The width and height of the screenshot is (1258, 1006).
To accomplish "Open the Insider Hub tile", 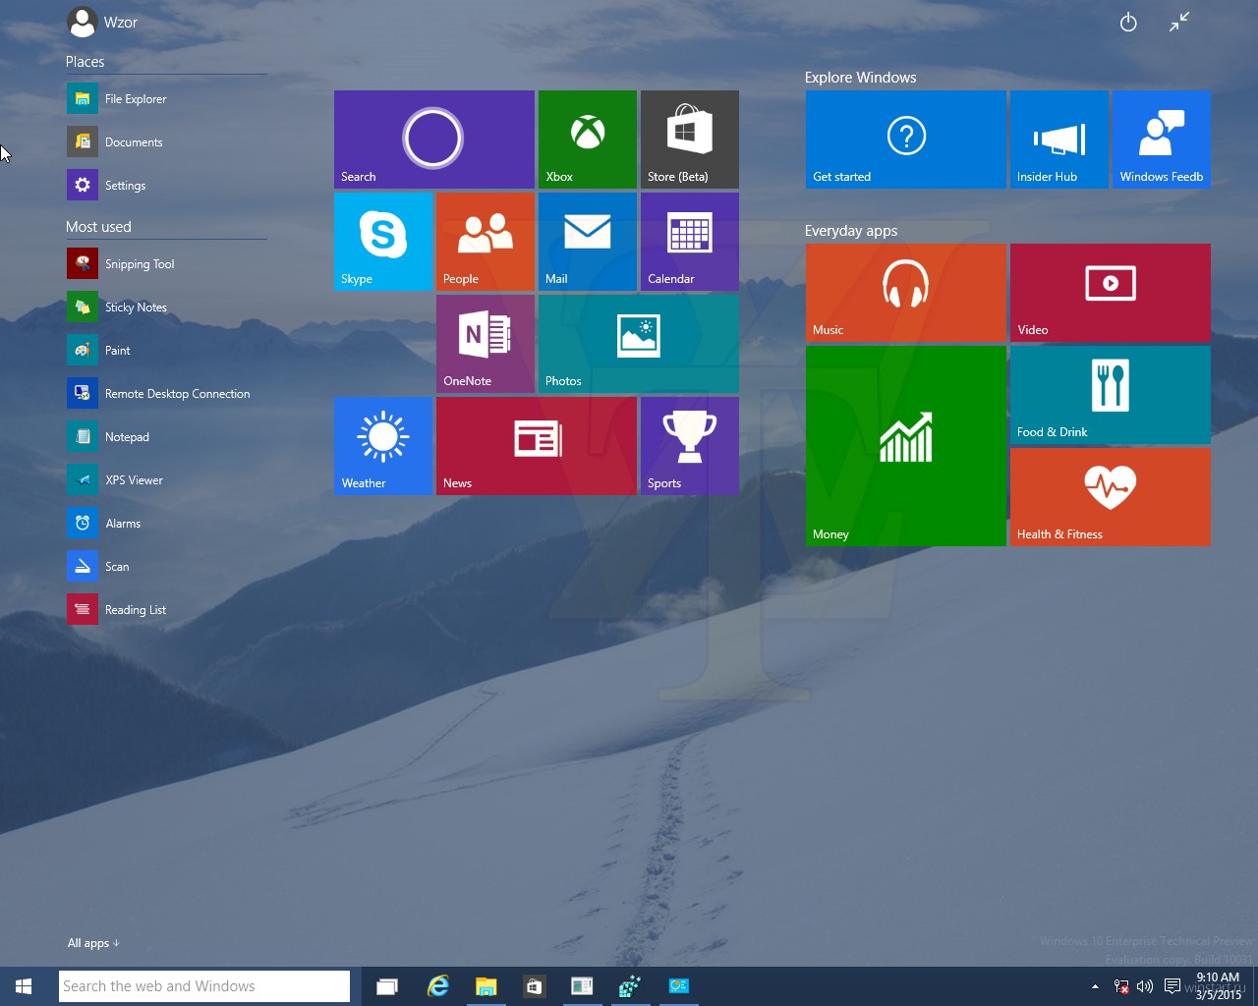I will pyautogui.click(x=1059, y=140).
